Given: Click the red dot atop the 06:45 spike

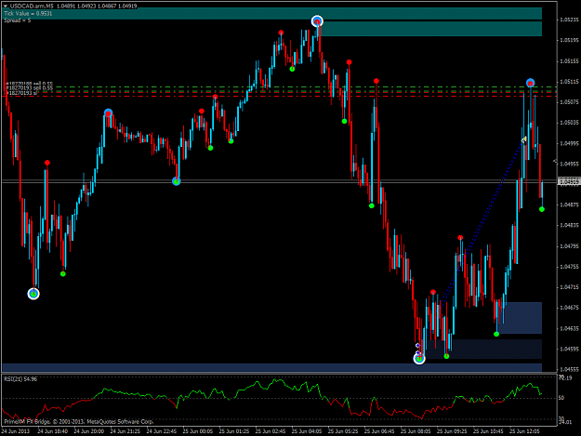Looking at the screenshot, I should (376, 81).
